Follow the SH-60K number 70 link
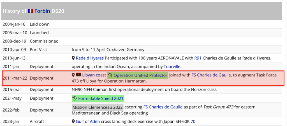Screen dimensions: 287x126 point(193,122)
